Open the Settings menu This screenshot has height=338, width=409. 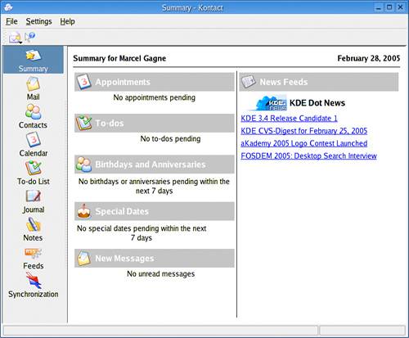[38, 21]
